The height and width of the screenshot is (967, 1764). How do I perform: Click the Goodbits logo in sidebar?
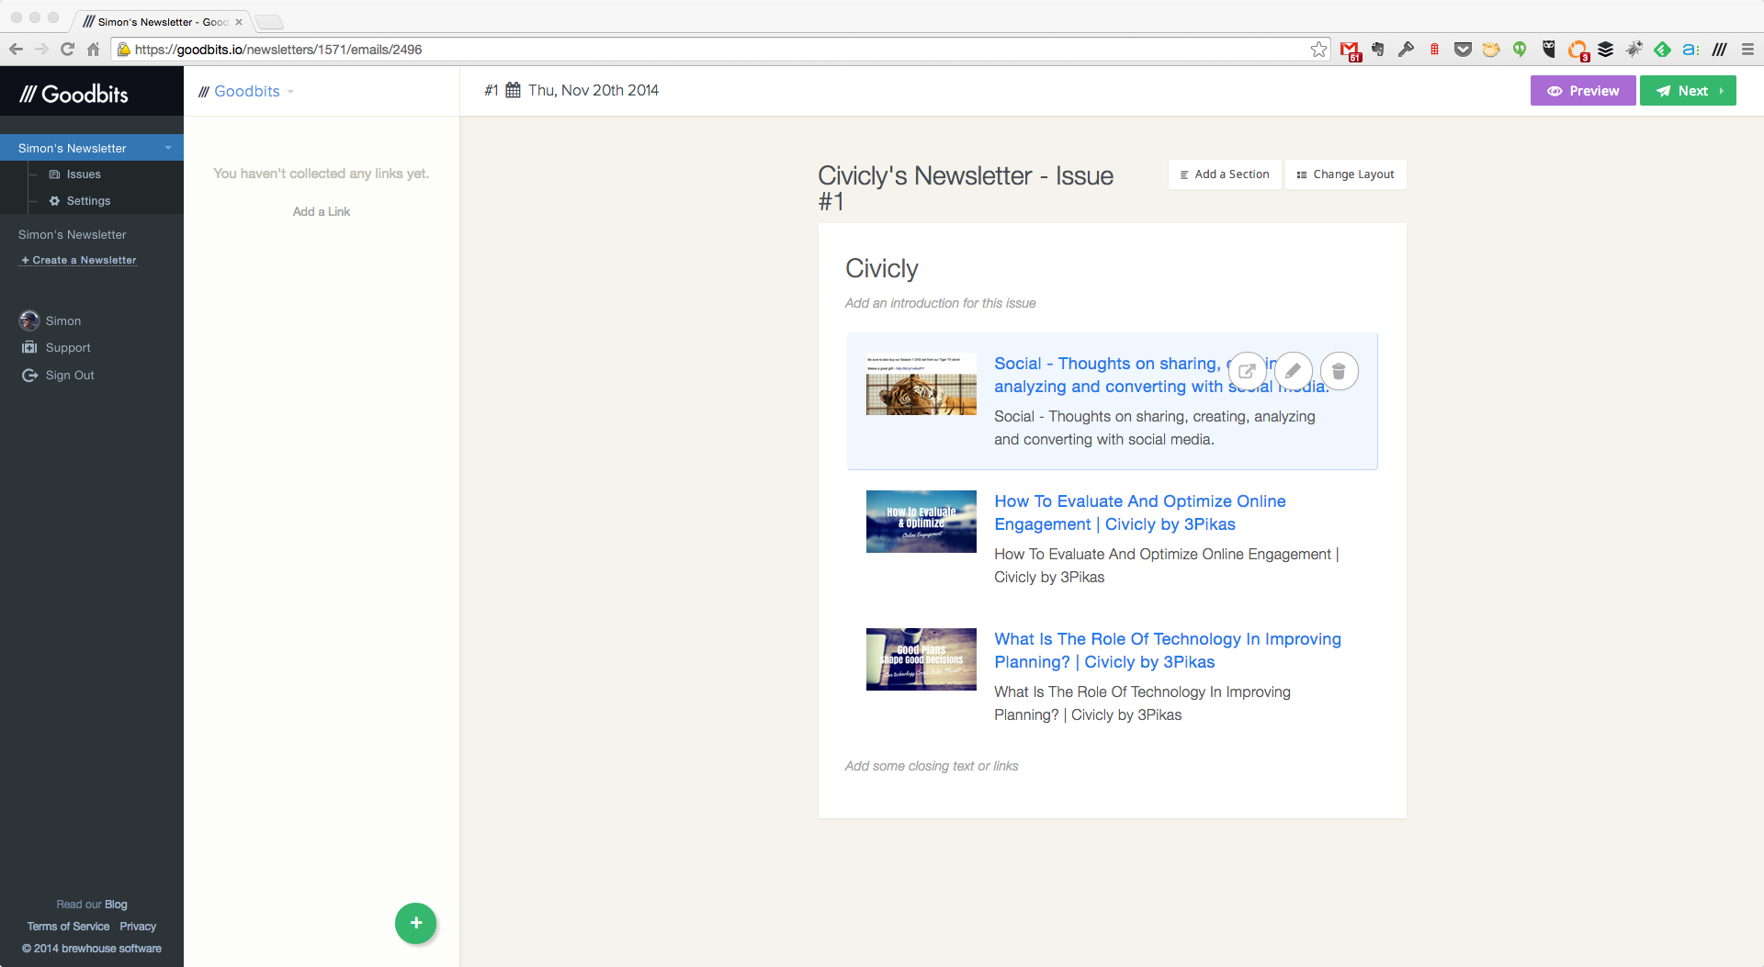[74, 94]
